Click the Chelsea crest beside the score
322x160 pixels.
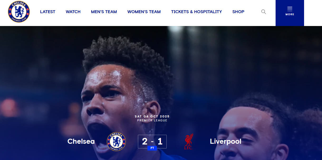(116, 141)
